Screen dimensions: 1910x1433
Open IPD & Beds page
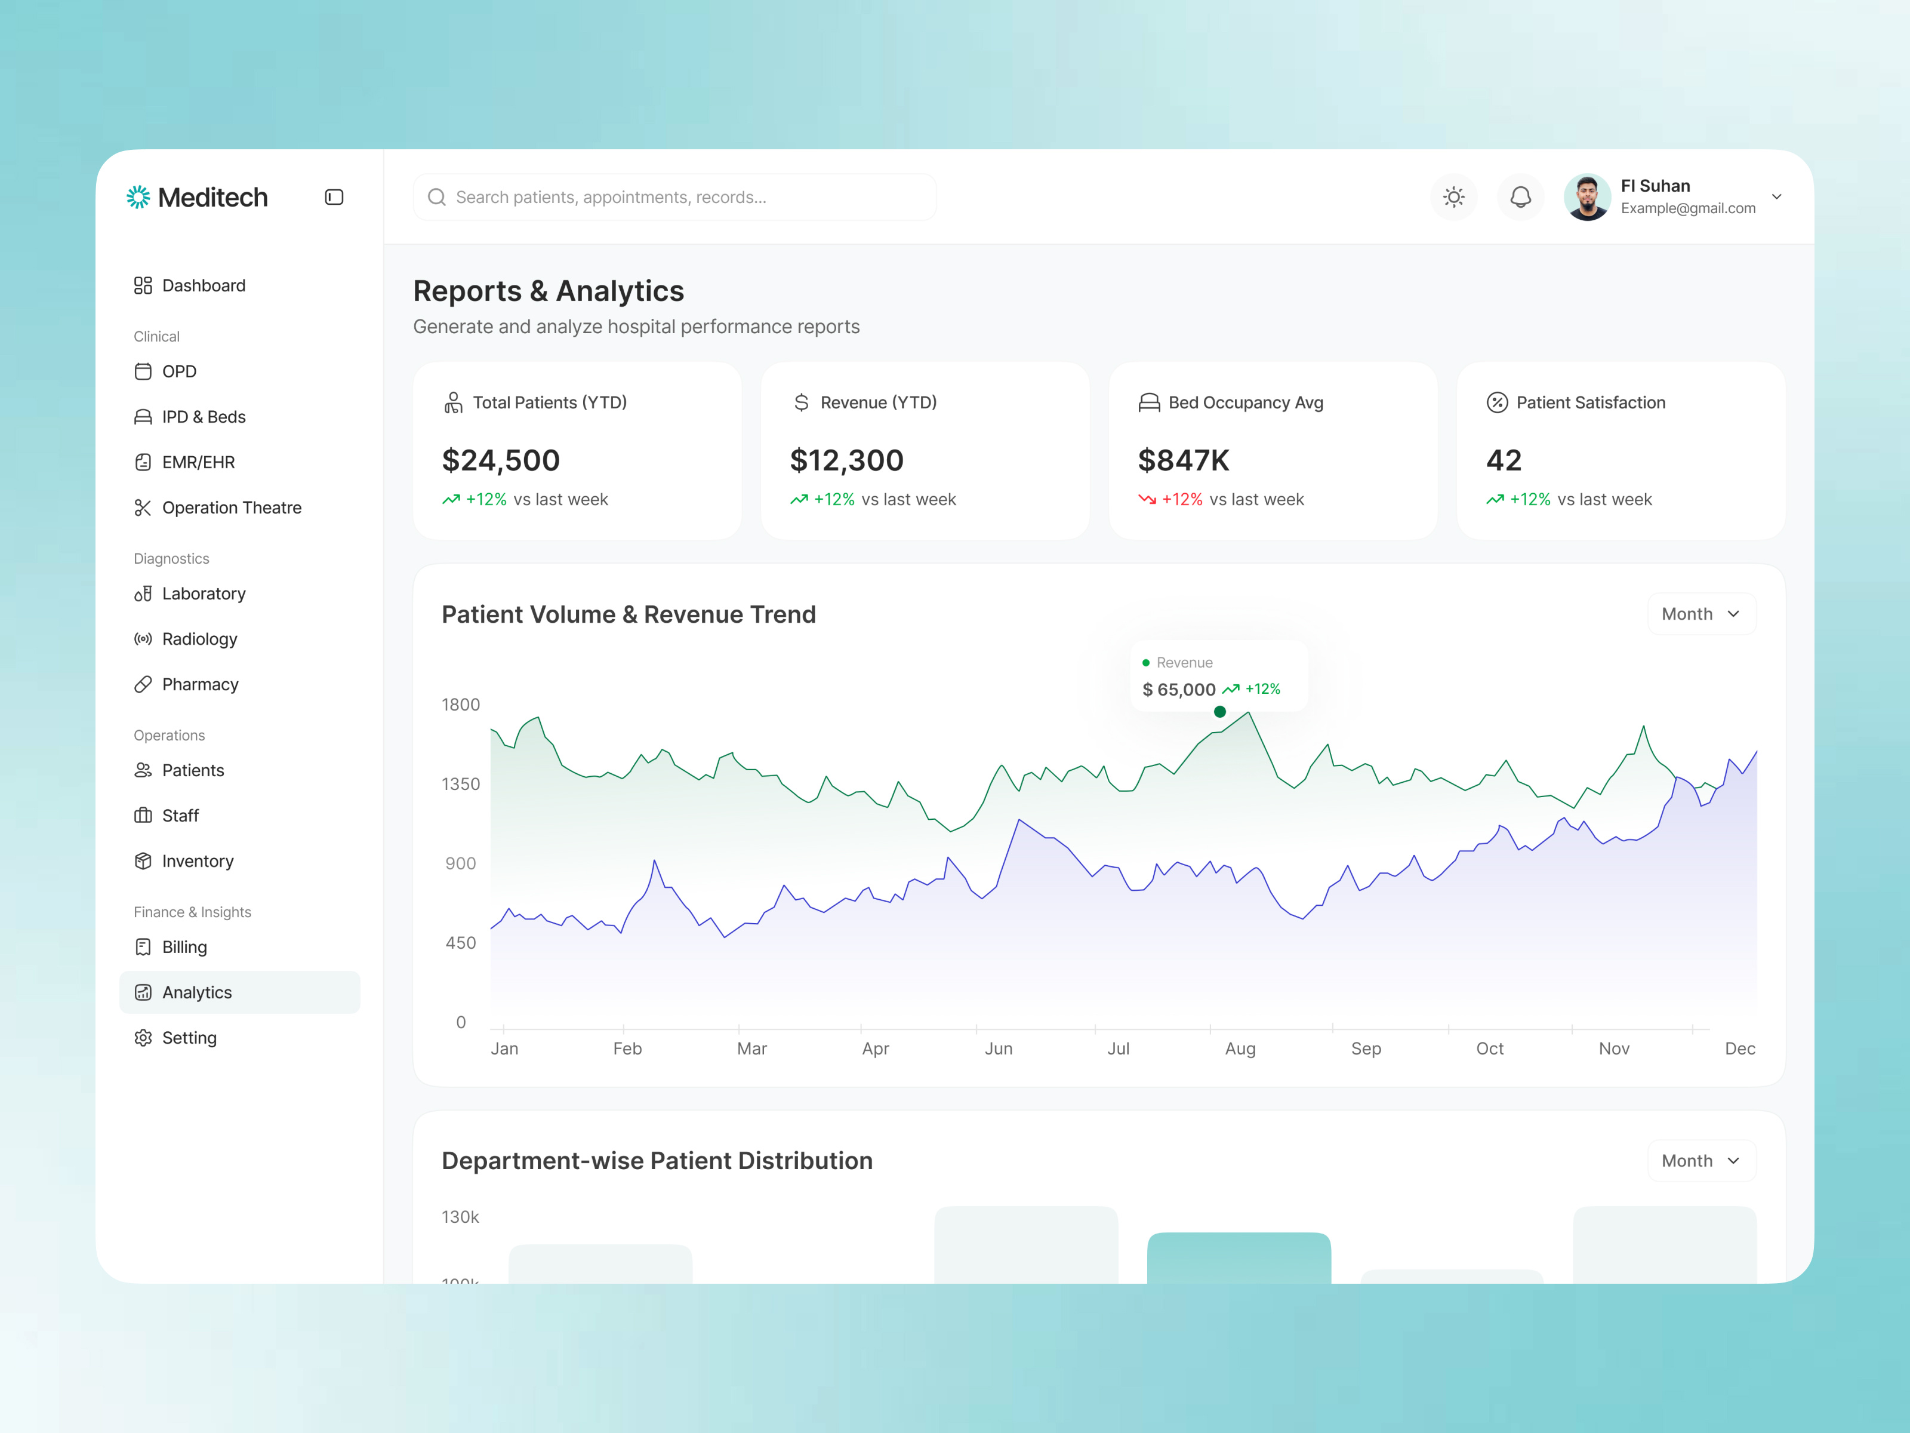point(240,417)
